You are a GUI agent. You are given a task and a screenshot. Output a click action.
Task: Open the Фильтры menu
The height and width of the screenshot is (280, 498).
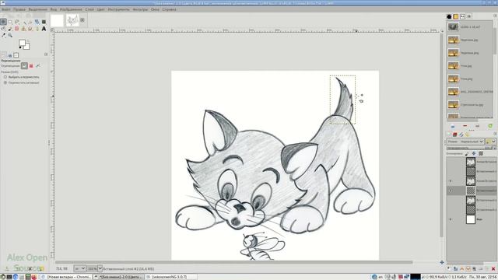coord(140,9)
